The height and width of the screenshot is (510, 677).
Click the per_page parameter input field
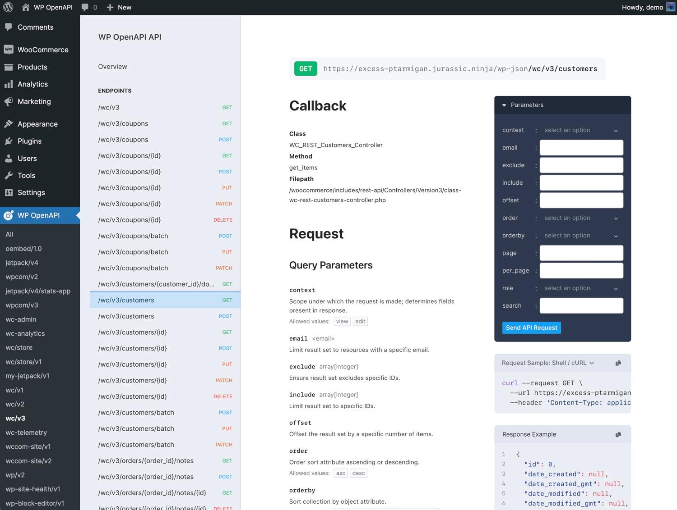pyautogui.click(x=581, y=271)
